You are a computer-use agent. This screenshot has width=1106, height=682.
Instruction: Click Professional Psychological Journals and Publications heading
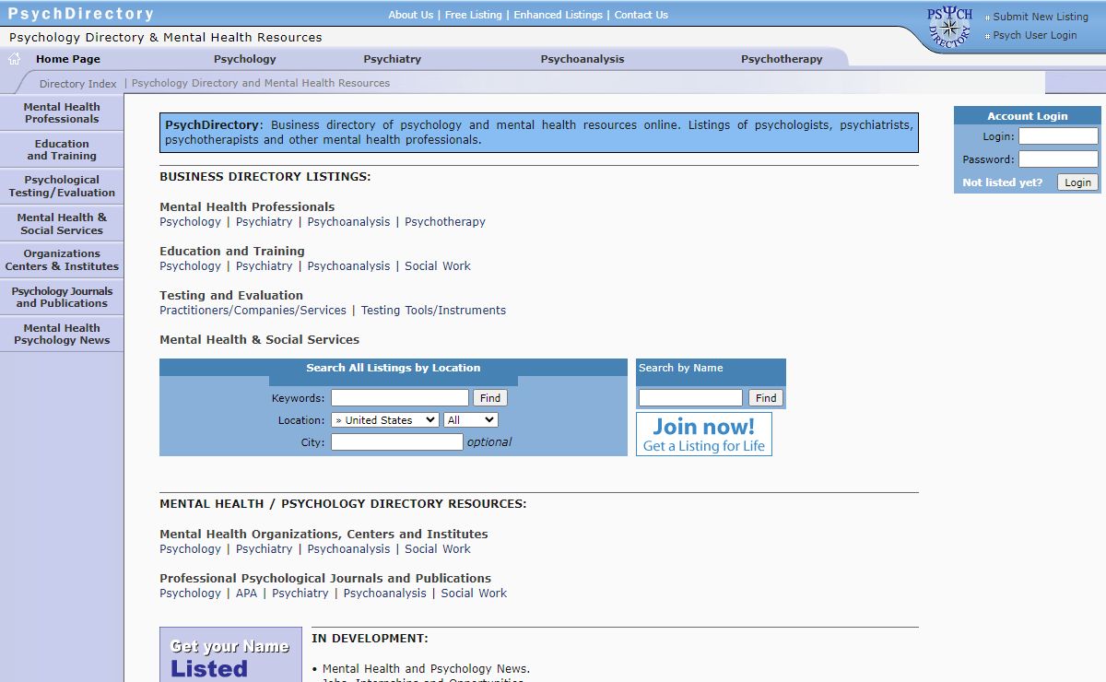coord(325,579)
